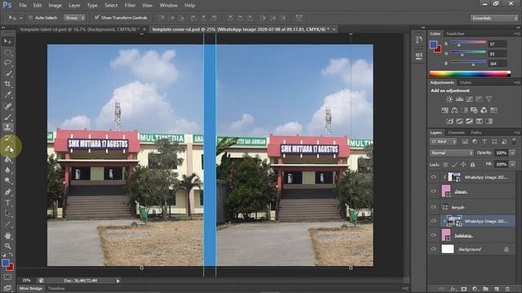Open the Color panel options menu

pos(516,33)
